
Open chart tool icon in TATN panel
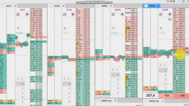pyautogui.click(x=65, y=14)
